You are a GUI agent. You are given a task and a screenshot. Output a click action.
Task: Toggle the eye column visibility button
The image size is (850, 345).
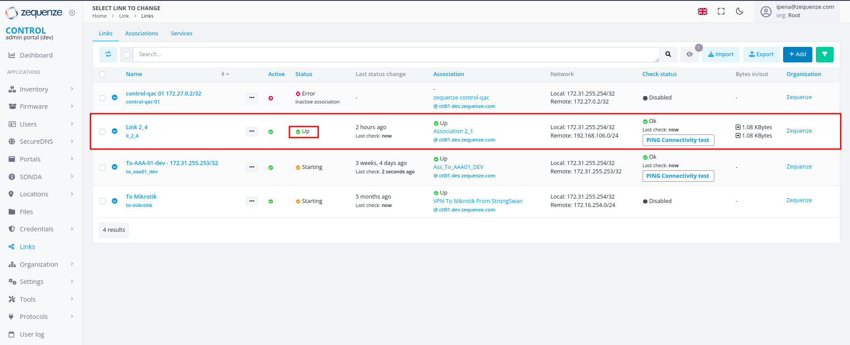tap(690, 54)
